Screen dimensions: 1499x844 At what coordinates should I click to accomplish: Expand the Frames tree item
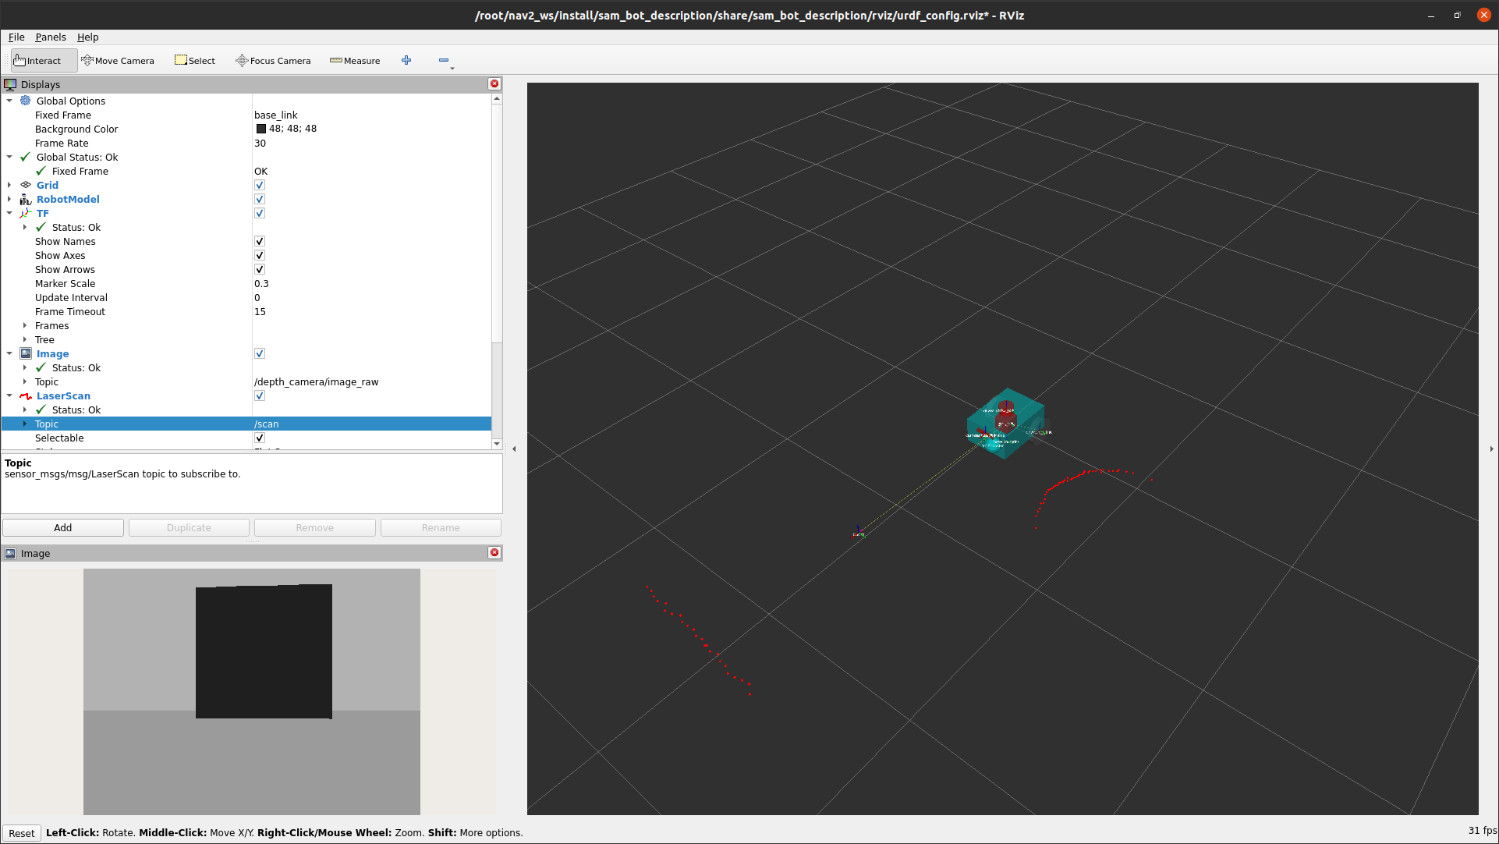[25, 325]
